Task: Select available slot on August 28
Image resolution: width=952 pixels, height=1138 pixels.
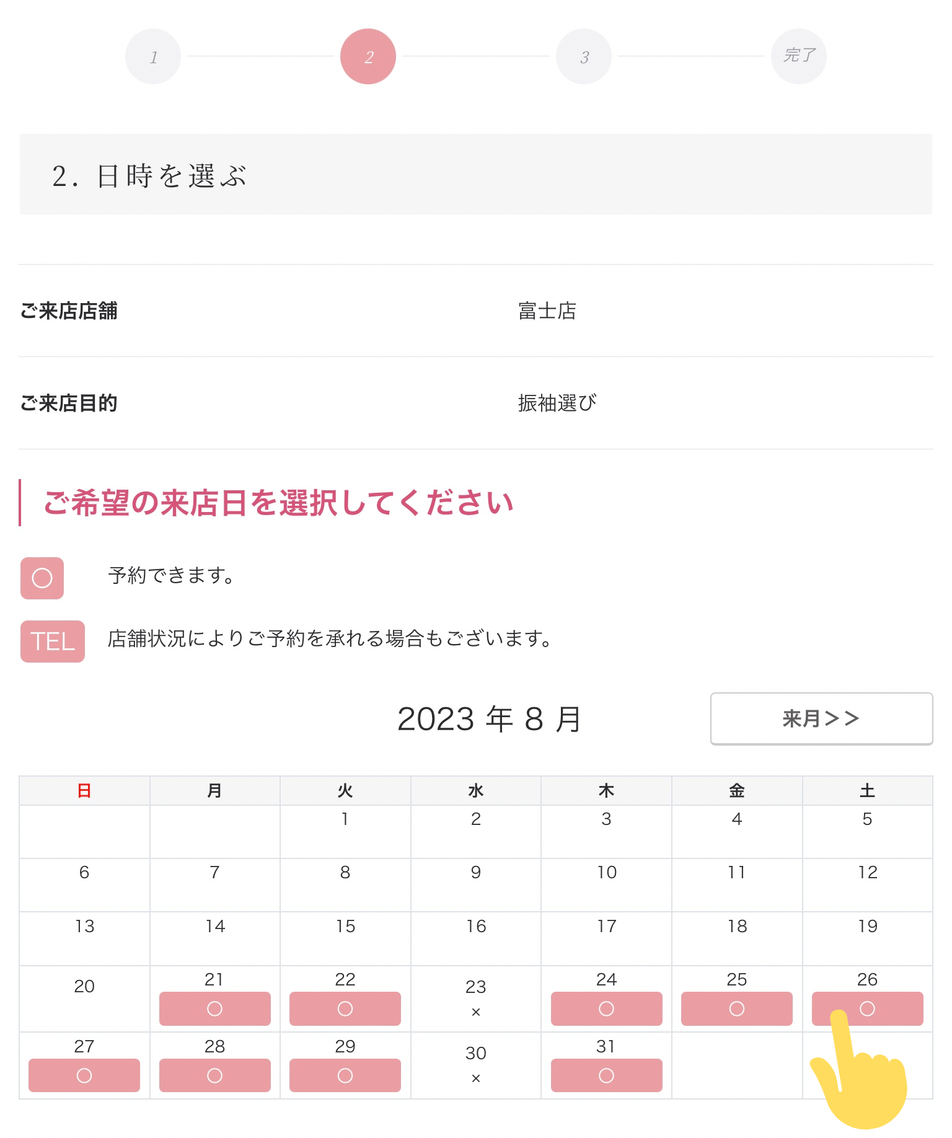Action: [x=214, y=1075]
